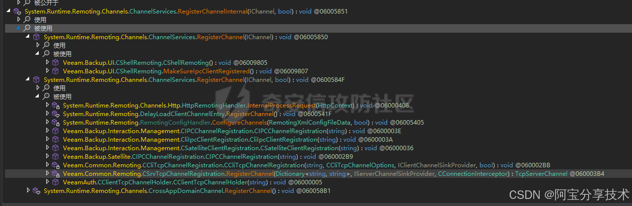Collapse the RegisterChannelInternal root node
This screenshot has width=632, height=206.
9,11
